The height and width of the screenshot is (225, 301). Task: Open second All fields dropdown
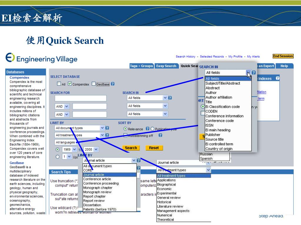pos(147,106)
